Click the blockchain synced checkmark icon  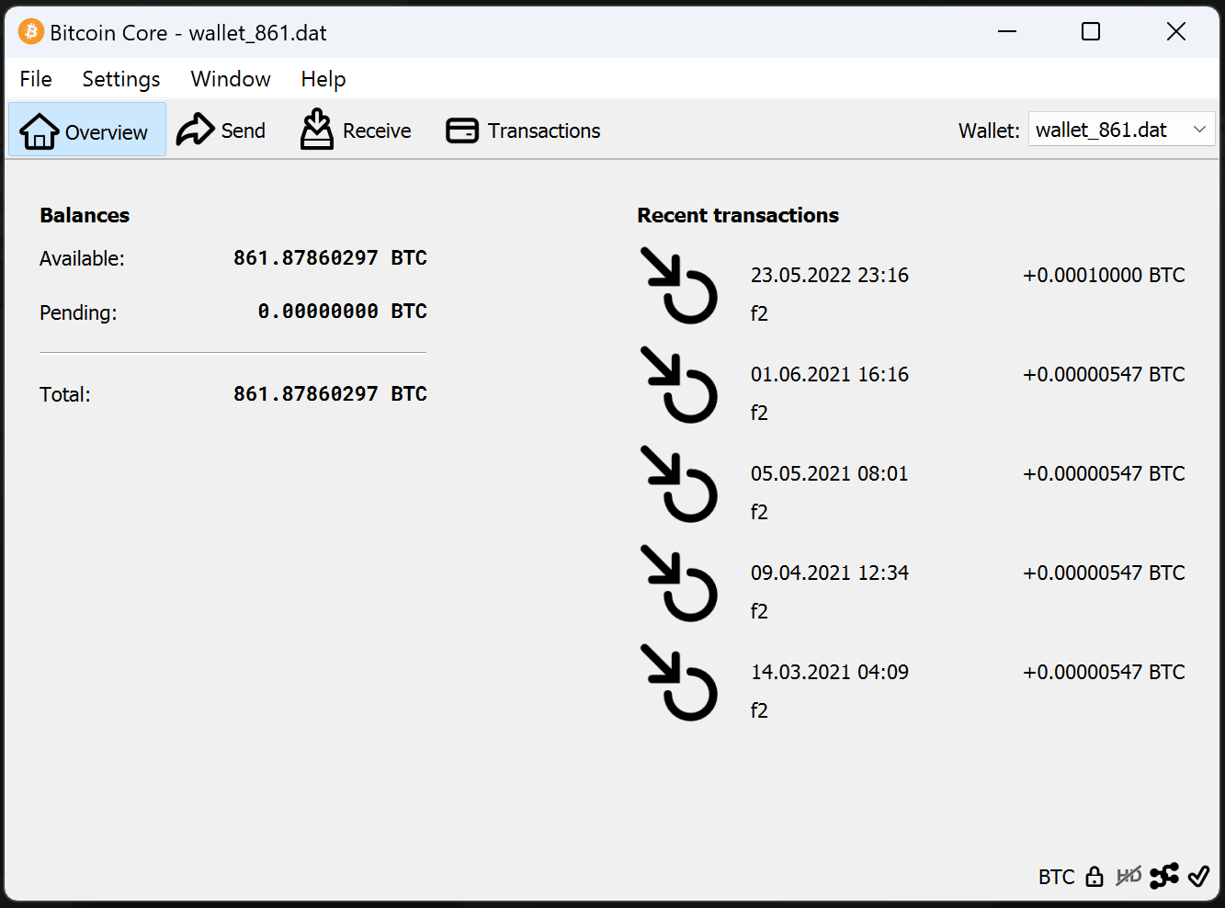(1198, 876)
